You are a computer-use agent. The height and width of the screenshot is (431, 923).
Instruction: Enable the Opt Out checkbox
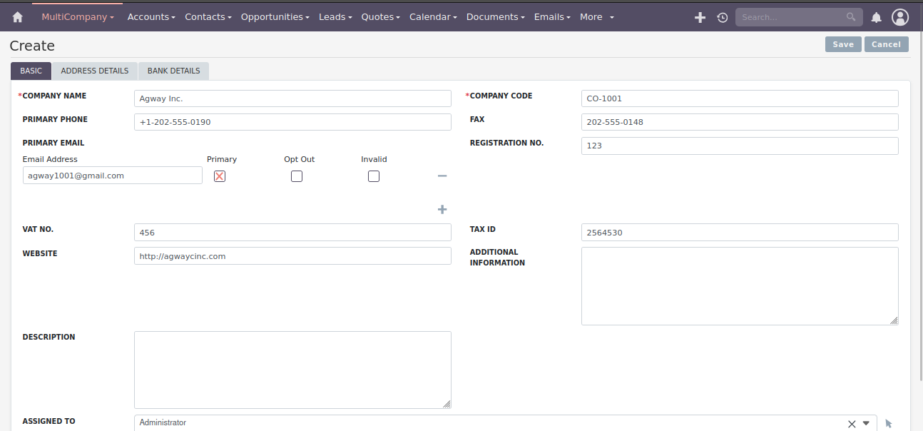pos(297,176)
